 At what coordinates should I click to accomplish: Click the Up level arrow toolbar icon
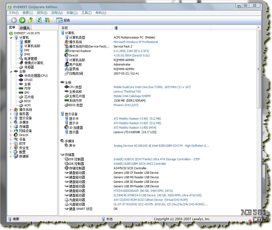coord(31,20)
